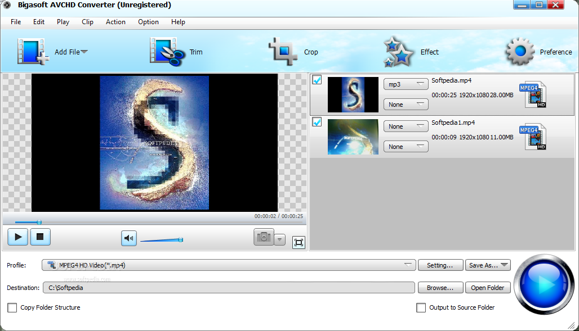Viewport: 579px width, 331px height.
Task: Click the volume slider handle
Action: pyautogui.click(x=181, y=239)
